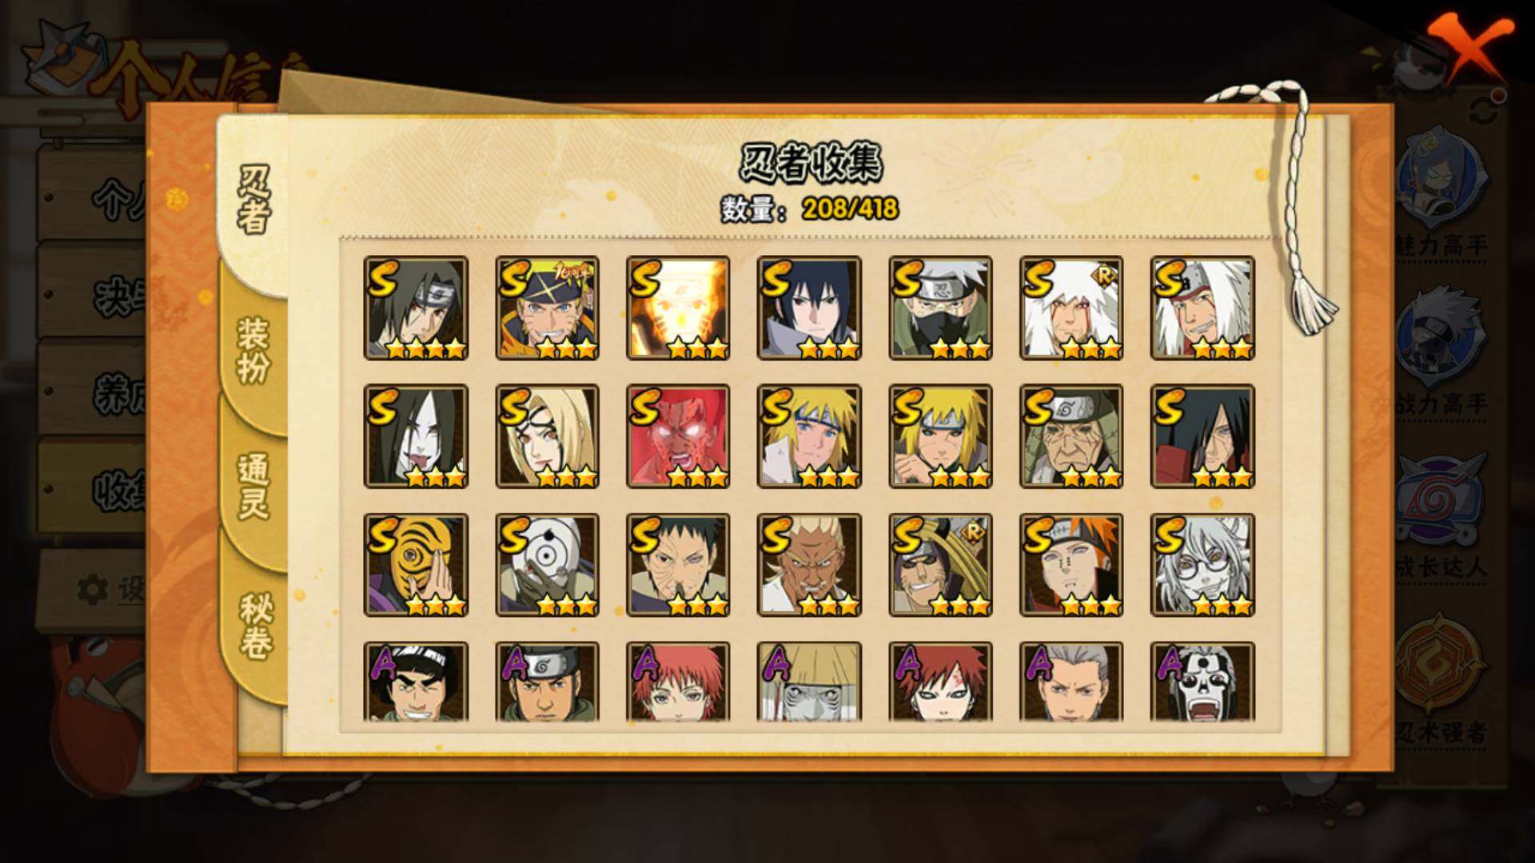
Task: Open the 通灵 summons tab
Action: point(253,487)
